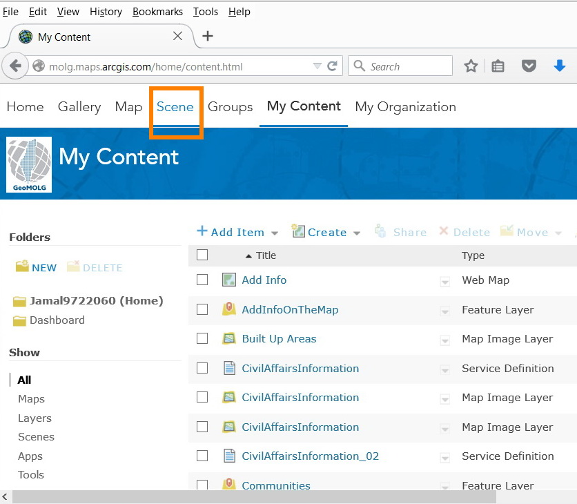Click the NEW folder icon
Image resolution: width=577 pixels, height=504 pixels.
[x=22, y=267]
